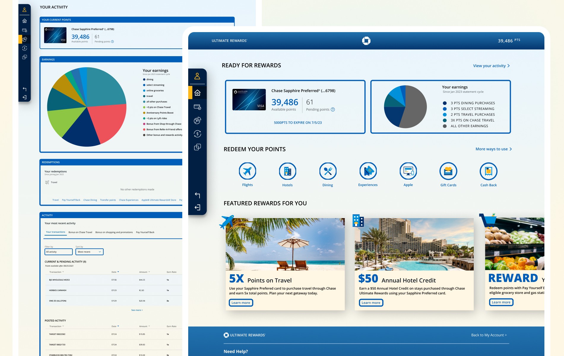The image size is (564, 356).
Task: Open the Gift Cards redemption icon
Action: 448,171
